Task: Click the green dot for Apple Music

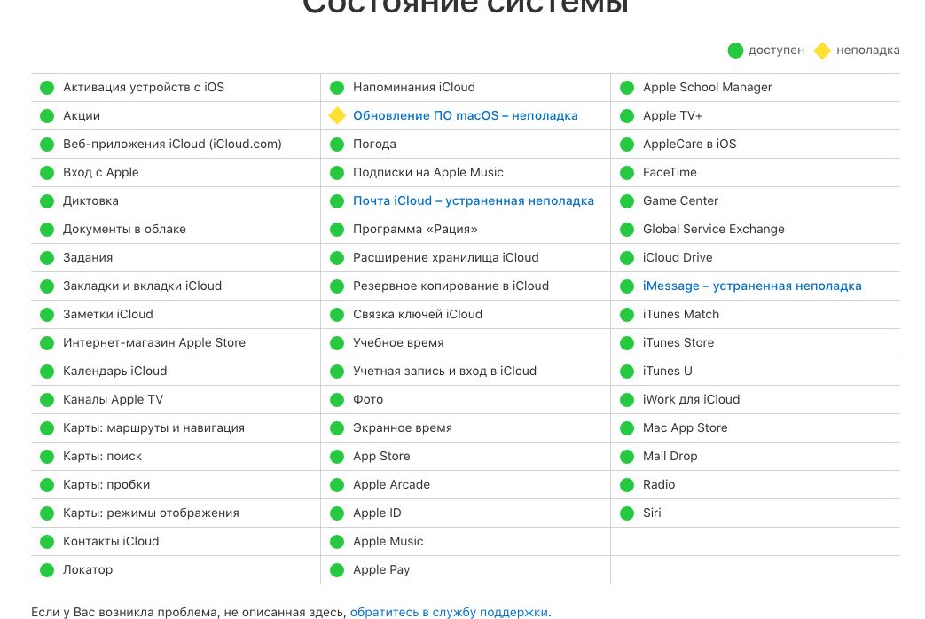Action: [x=337, y=541]
